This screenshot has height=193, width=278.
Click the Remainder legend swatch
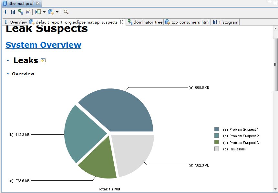(x=217, y=149)
